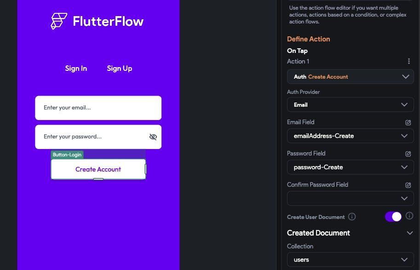
Task: Click the edit icon beside Confirm Password Field
Action: click(x=408, y=185)
